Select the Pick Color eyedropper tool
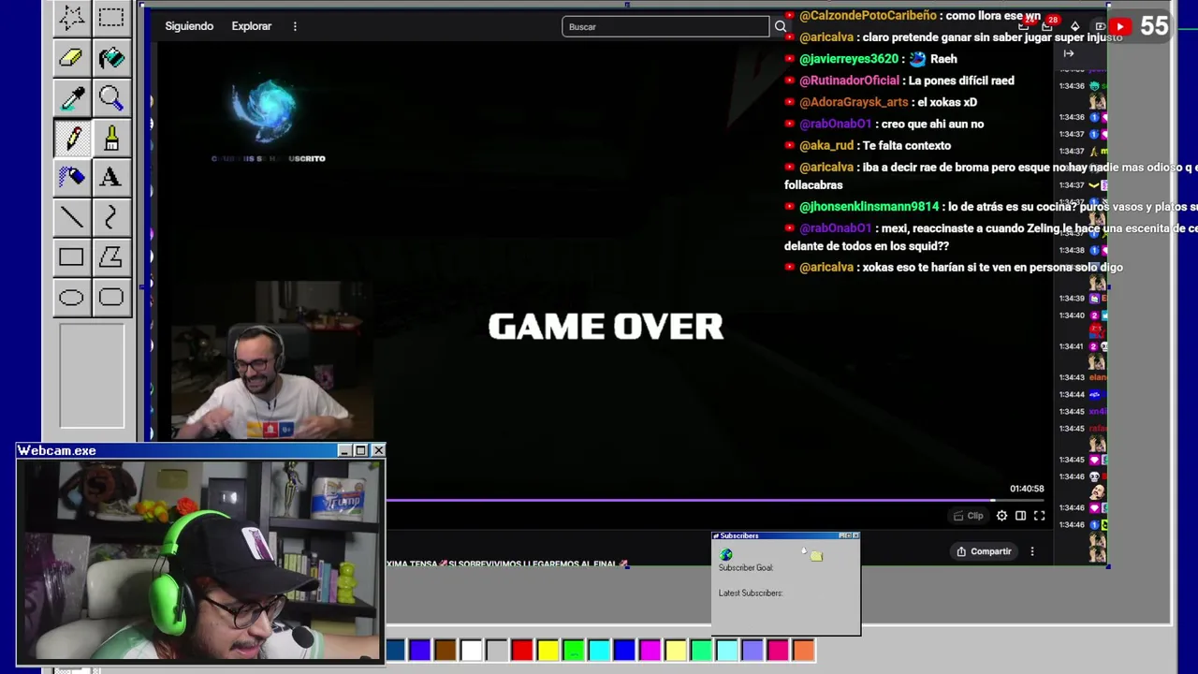Image resolution: width=1198 pixels, height=674 pixels. click(71, 97)
